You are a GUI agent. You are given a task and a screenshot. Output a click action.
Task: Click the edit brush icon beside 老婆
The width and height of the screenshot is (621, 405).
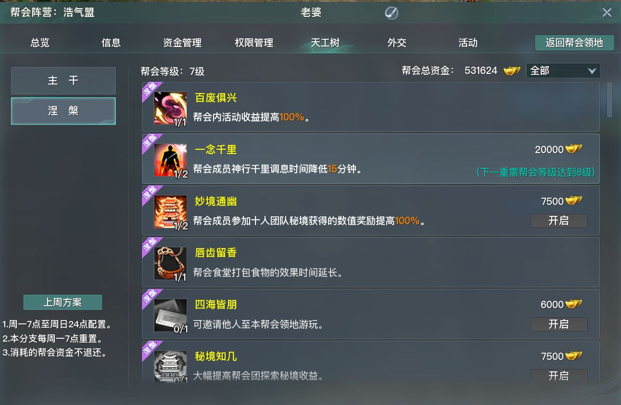pyautogui.click(x=392, y=13)
